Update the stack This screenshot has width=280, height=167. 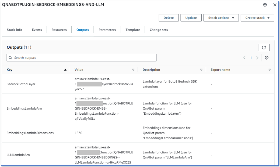tap(191, 18)
